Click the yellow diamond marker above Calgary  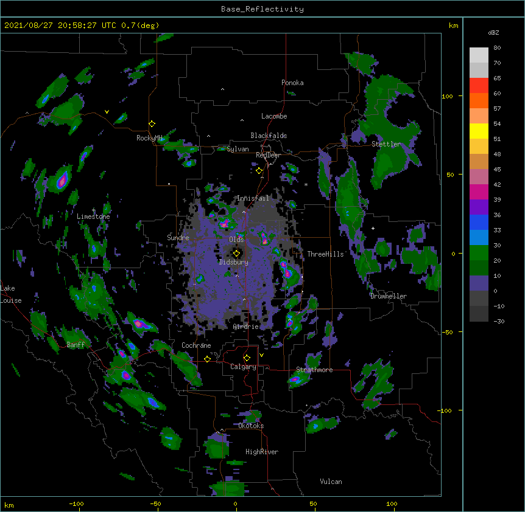(x=247, y=358)
